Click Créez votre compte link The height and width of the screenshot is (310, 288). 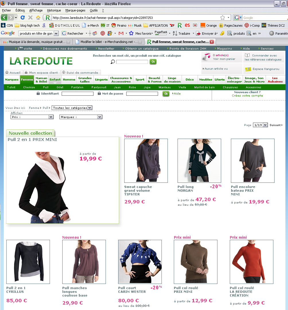point(248,96)
